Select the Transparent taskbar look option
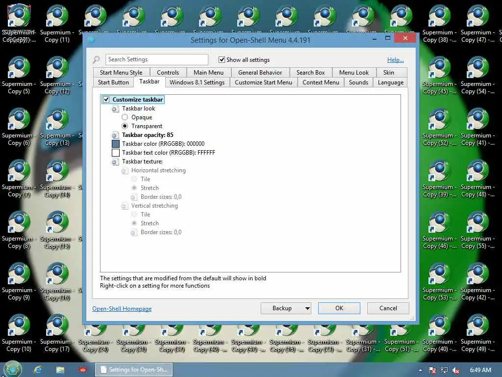Image resolution: width=502 pixels, height=377 pixels. (125, 126)
